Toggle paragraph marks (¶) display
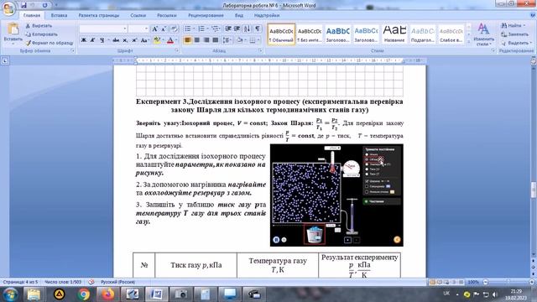This screenshot has height=302, width=537. pos(258,29)
